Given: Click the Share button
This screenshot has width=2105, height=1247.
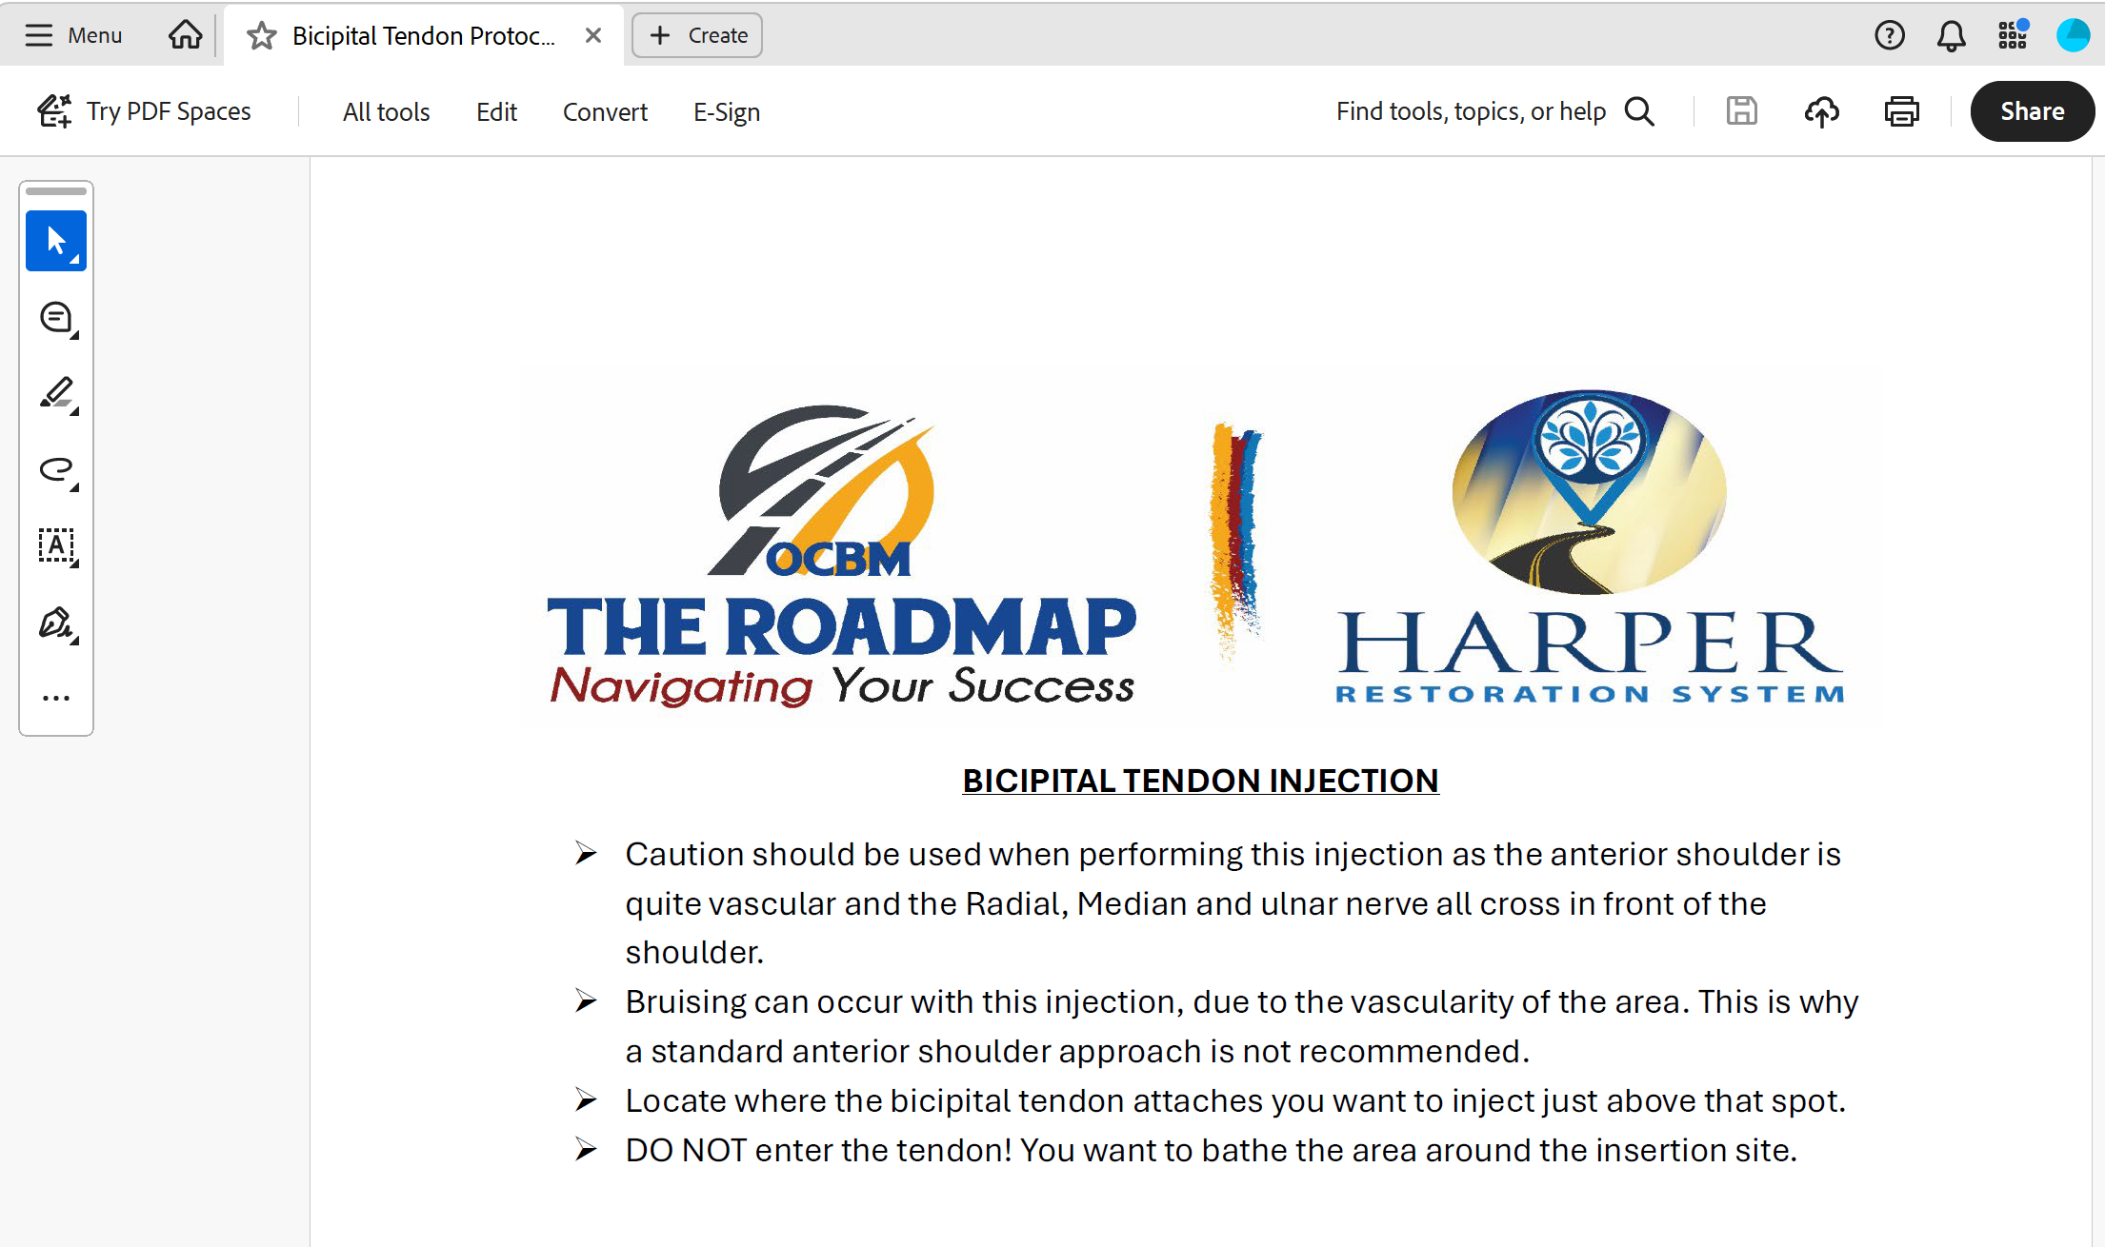Looking at the screenshot, I should [x=2032, y=110].
